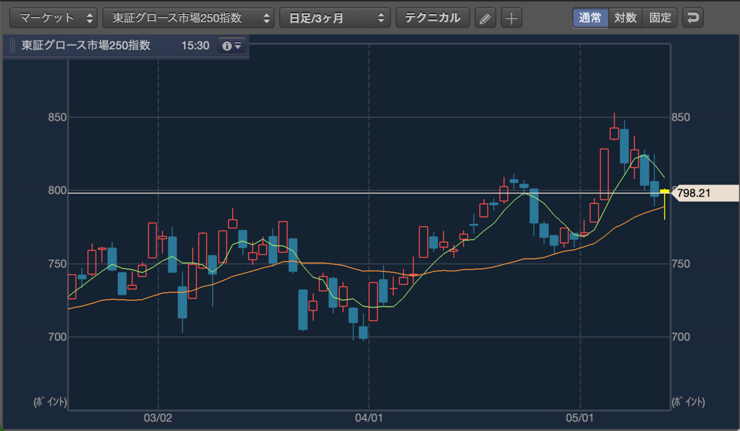Image resolution: width=740 pixels, height=431 pixels.
Task: Change the 日足/3ヶ月 period dropdown
Action: click(335, 18)
